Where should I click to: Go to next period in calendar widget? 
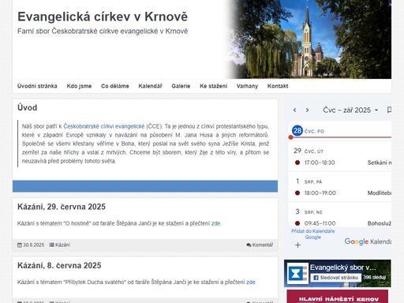[307, 110]
